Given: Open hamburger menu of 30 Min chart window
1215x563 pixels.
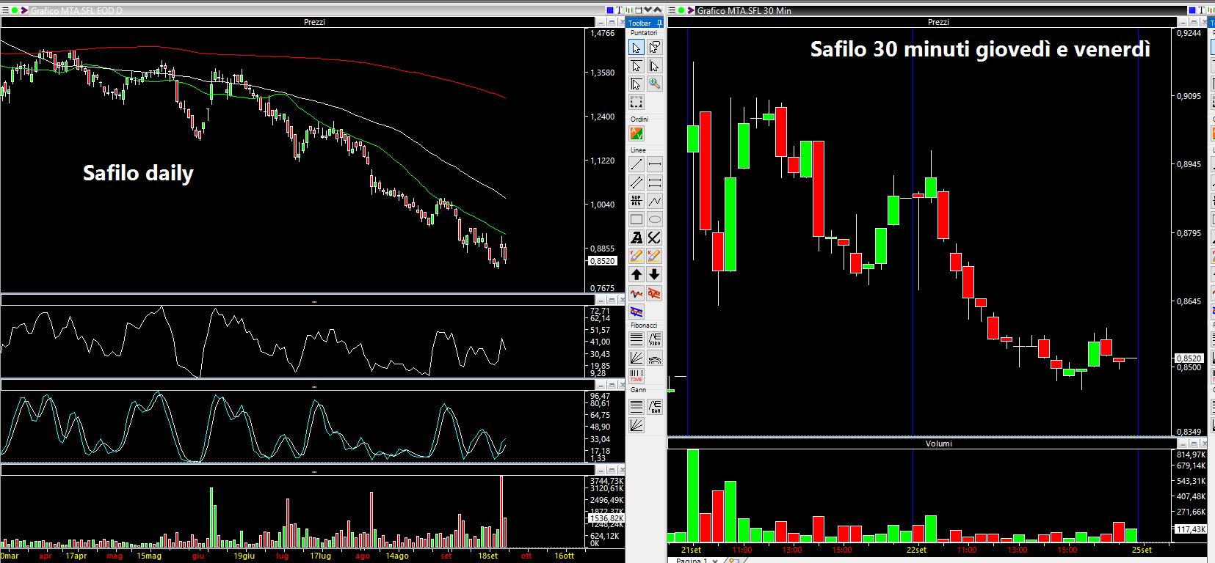Looking at the screenshot, I should point(672,10).
